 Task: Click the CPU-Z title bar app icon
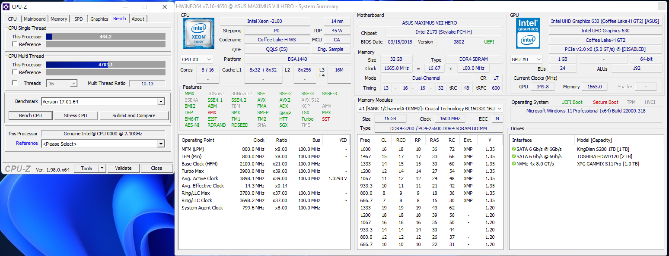[6, 7]
